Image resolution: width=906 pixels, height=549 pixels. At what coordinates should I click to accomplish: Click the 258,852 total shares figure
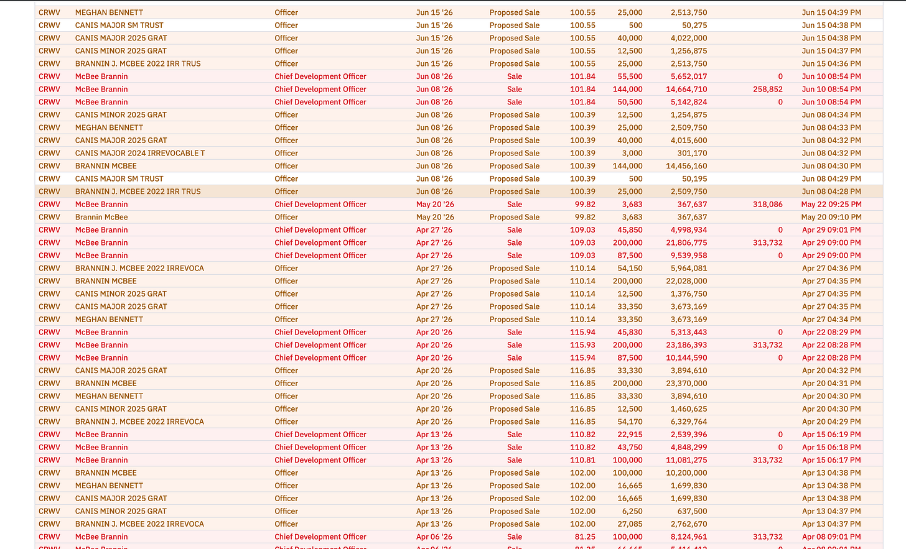click(x=768, y=89)
